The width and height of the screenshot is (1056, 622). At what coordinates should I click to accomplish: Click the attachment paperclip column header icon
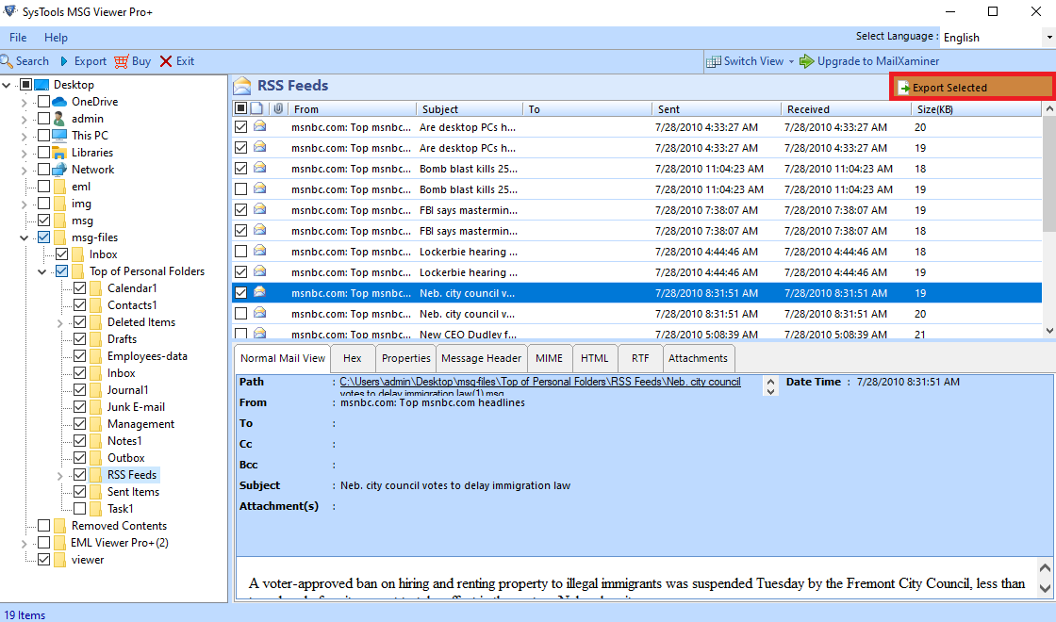(x=278, y=108)
